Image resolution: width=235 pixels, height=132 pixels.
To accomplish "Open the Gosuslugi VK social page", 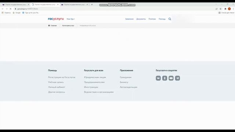I will [x=158, y=78].
